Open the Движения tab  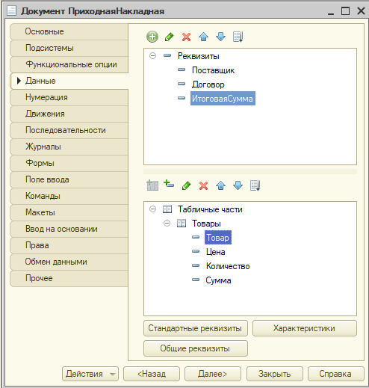[69, 114]
